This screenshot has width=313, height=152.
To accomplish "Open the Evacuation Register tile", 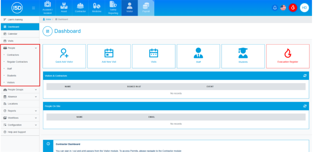I will (288, 56).
